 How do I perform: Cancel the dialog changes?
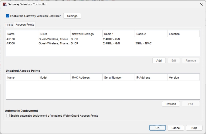[176, 128]
